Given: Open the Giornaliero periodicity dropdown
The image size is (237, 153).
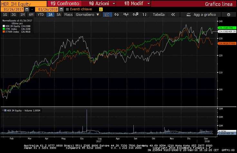Looking at the screenshot, I should click(x=88, y=15).
